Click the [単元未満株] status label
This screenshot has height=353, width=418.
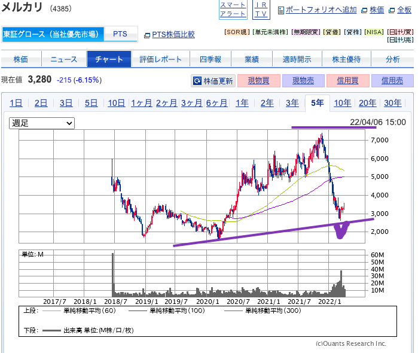coord(270,32)
